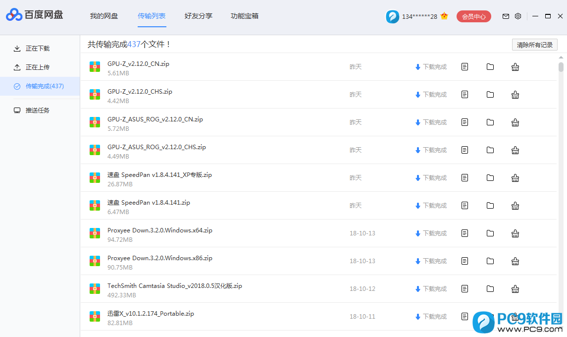Clear the GPU-Z_v2.12.0_CHS.zip record
Image resolution: width=567 pixels, height=337 pixels.
coord(515,95)
